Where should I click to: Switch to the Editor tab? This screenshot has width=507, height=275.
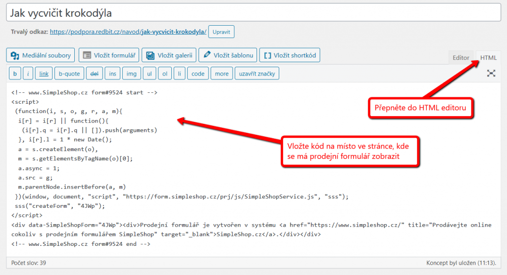[461, 58]
